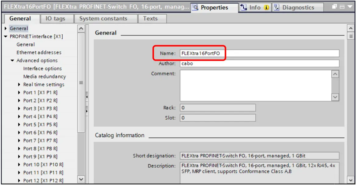Viewport: 357px width, 185px height.
Task: Expand Port 9 [X1 P9 R]
Action: tap(19, 157)
